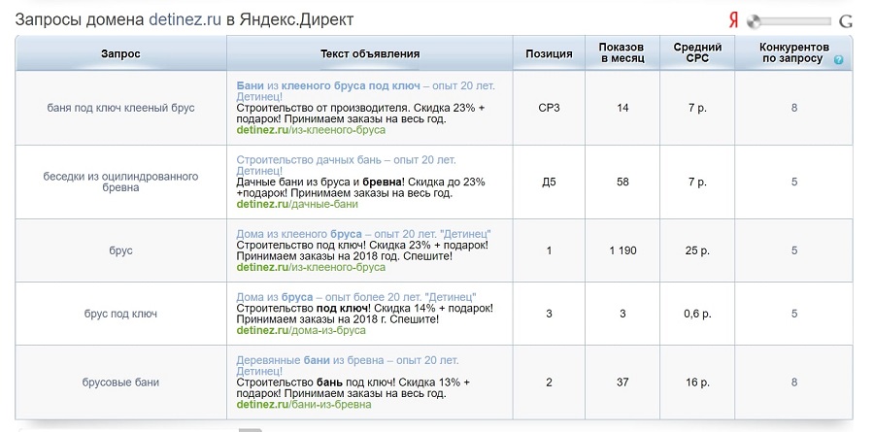Open help icon next to 'Конкурентов по запросу'

pos(838,59)
